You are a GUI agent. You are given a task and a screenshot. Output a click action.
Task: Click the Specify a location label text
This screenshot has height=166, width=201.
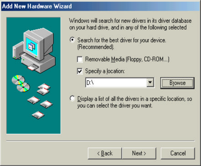(x=105, y=71)
